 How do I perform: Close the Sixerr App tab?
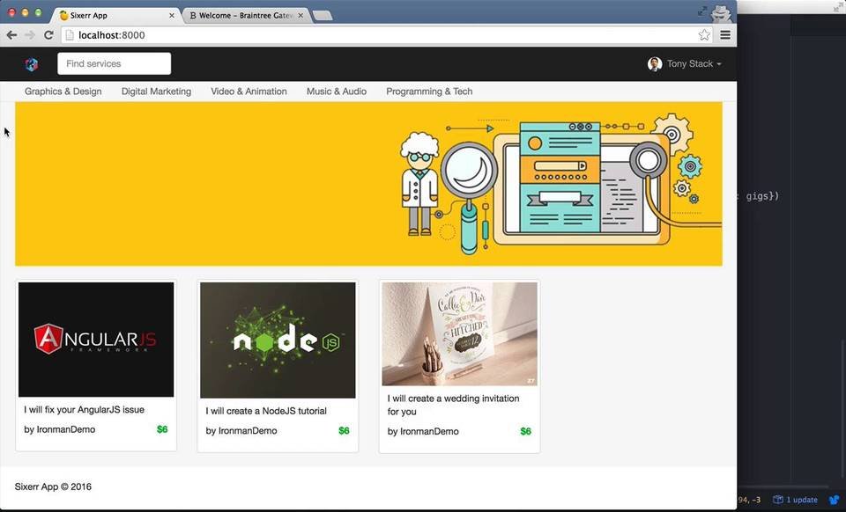point(171,16)
